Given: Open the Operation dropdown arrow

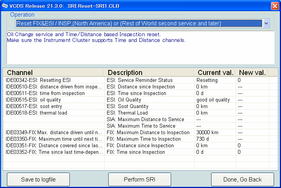Looking at the screenshot, I should pyautogui.click(x=266, y=23).
